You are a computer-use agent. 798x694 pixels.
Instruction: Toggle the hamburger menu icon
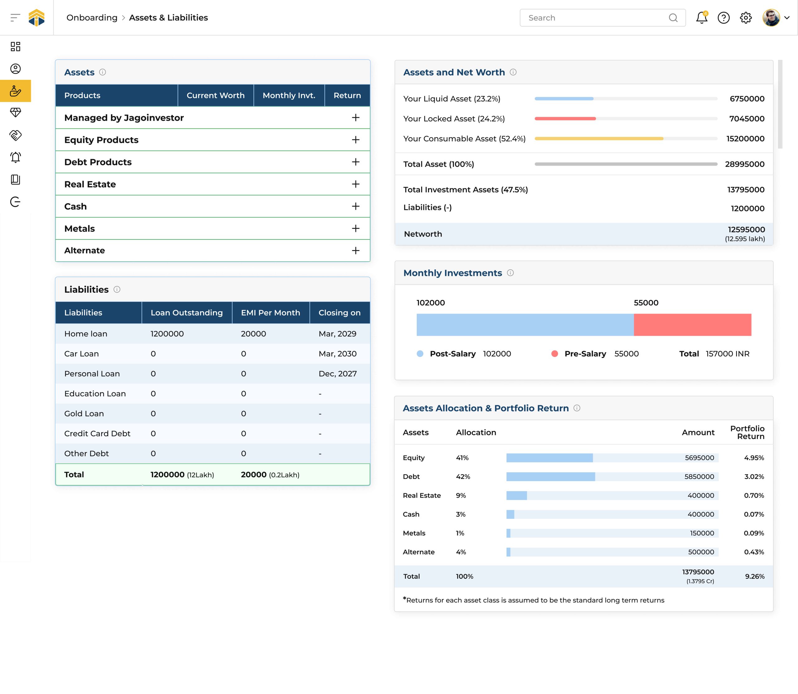pos(15,18)
